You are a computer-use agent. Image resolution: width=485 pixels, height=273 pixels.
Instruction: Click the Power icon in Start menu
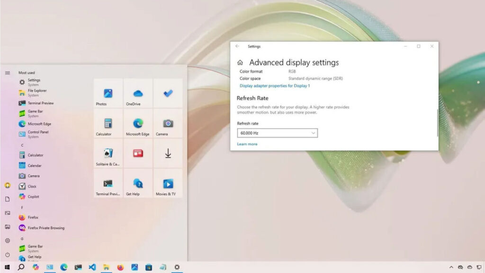point(7,255)
